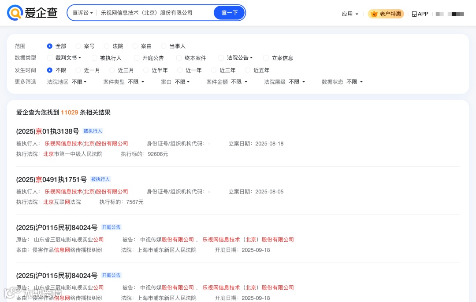Select the 当事人 scope radio button
The image size is (476, 302).
(164, 46)
